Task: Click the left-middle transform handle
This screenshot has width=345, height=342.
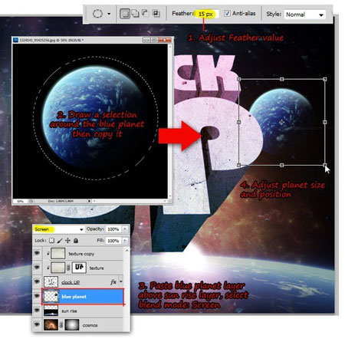Action: 238,122
